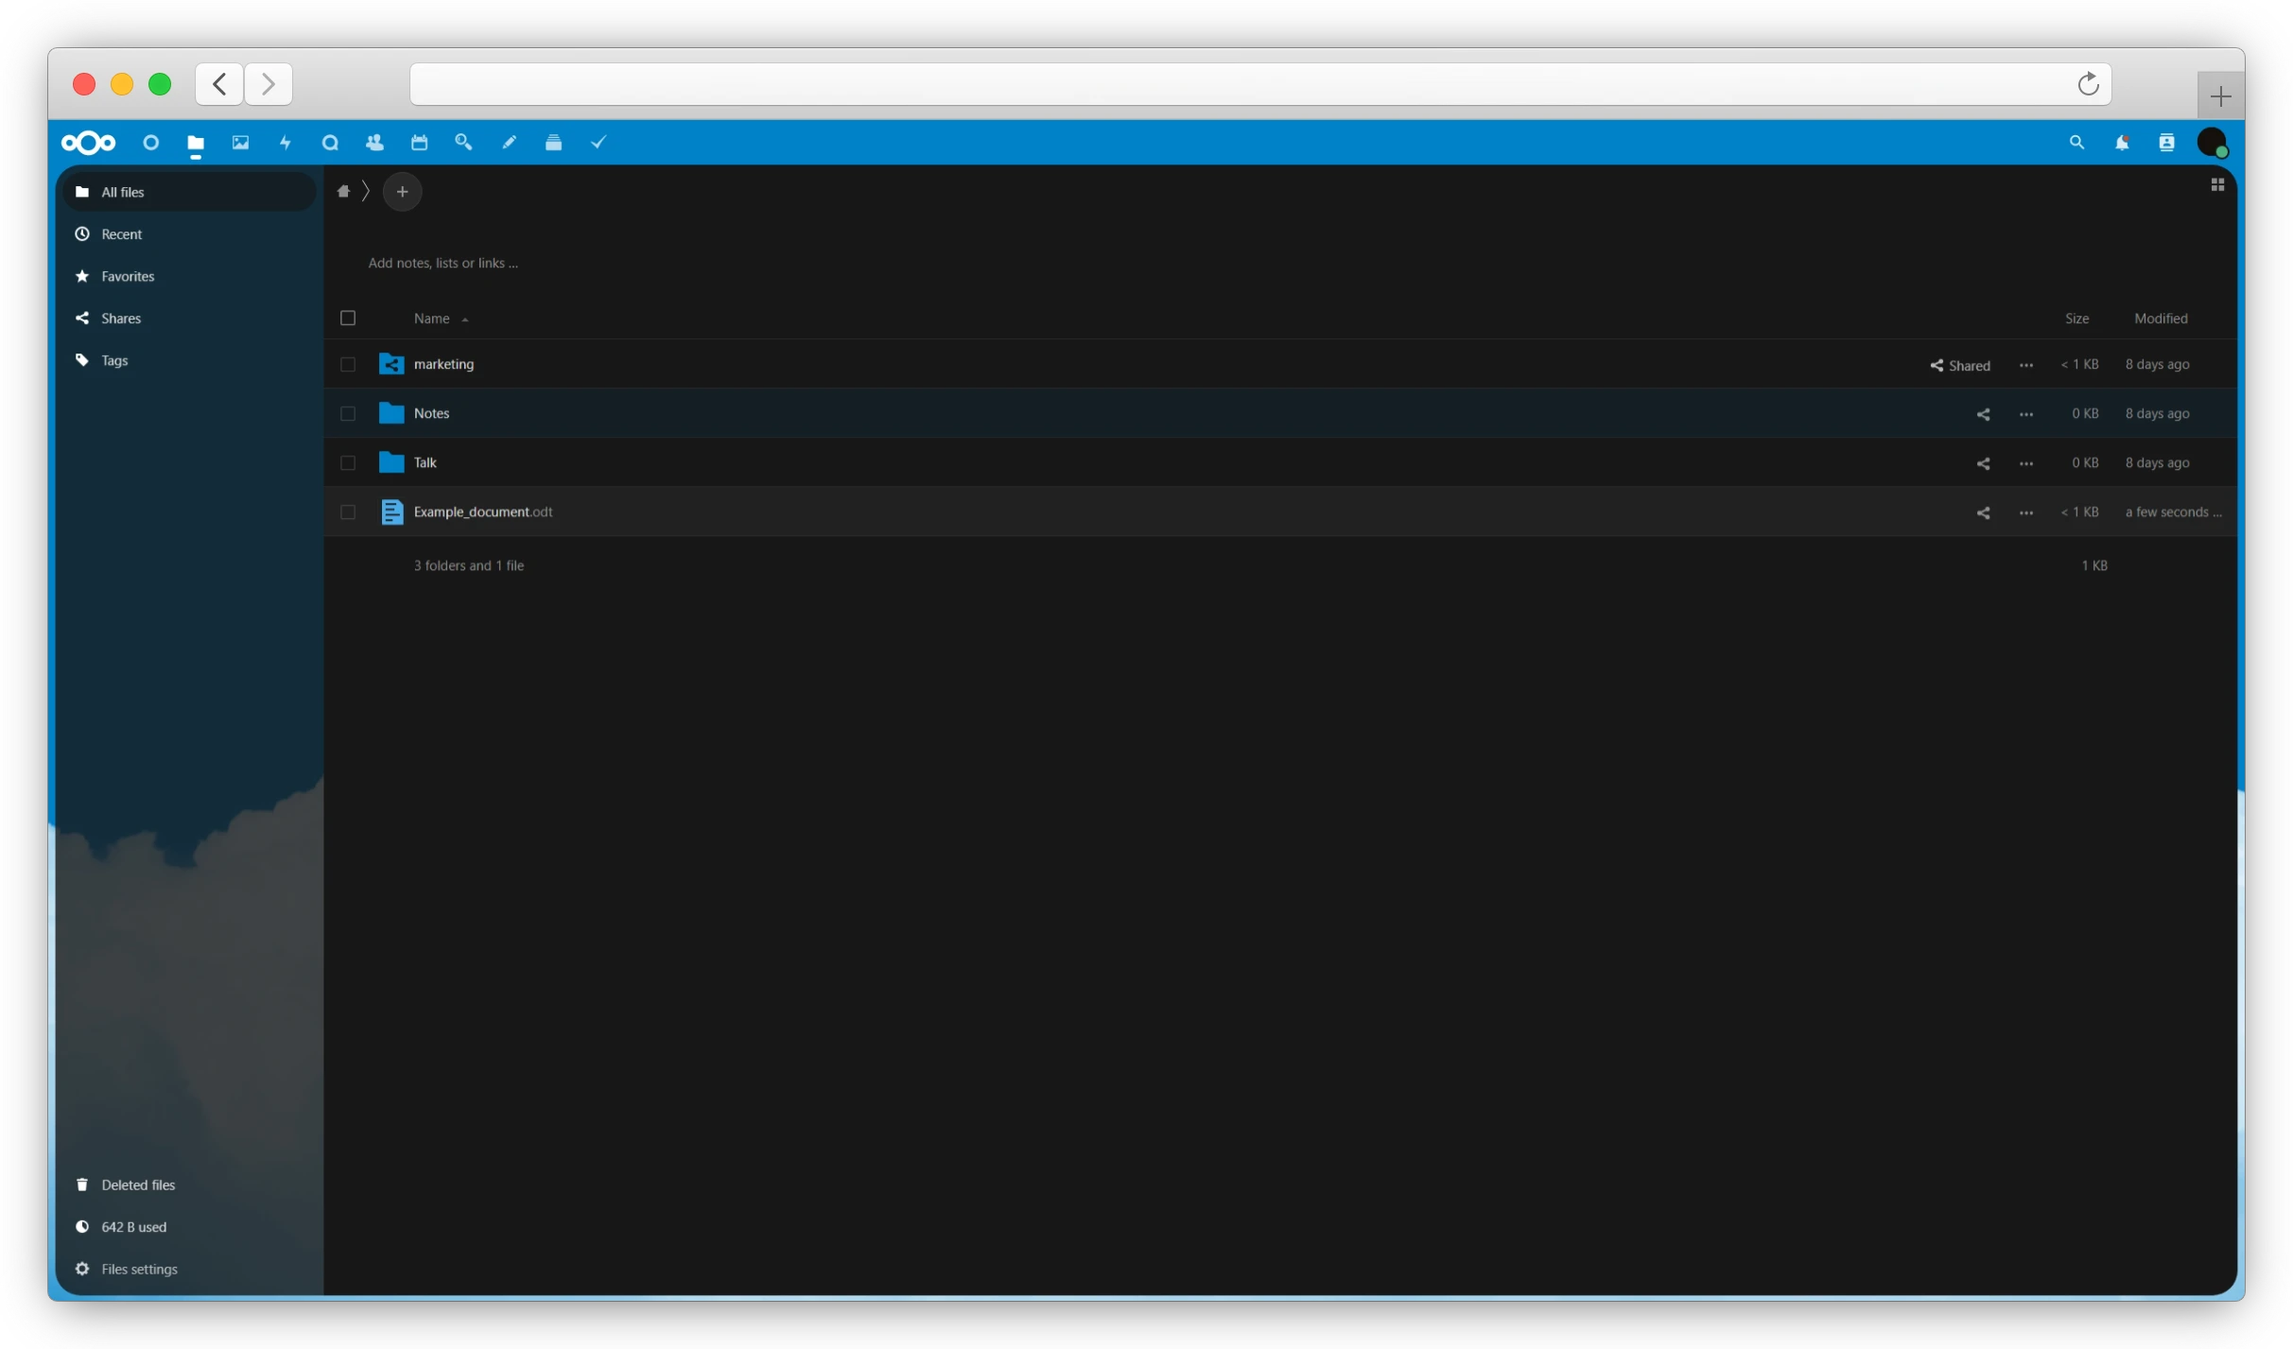Open the Tasks app
The width and height of the screenshot is (2293, 1349).
[598, 142]
